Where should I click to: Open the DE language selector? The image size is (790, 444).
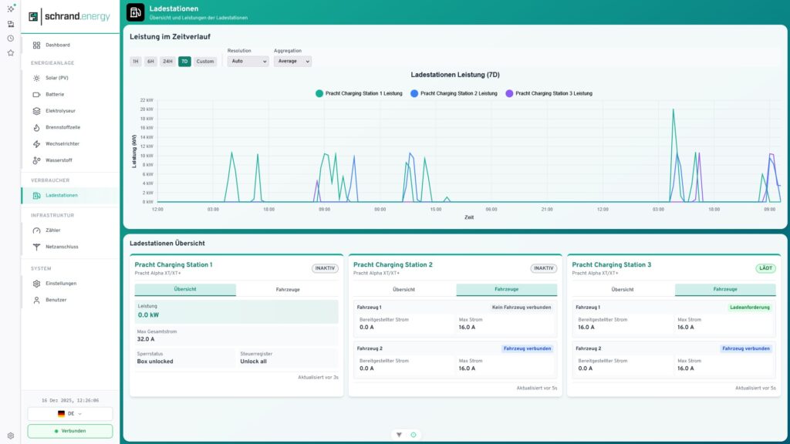pos(70,414)
